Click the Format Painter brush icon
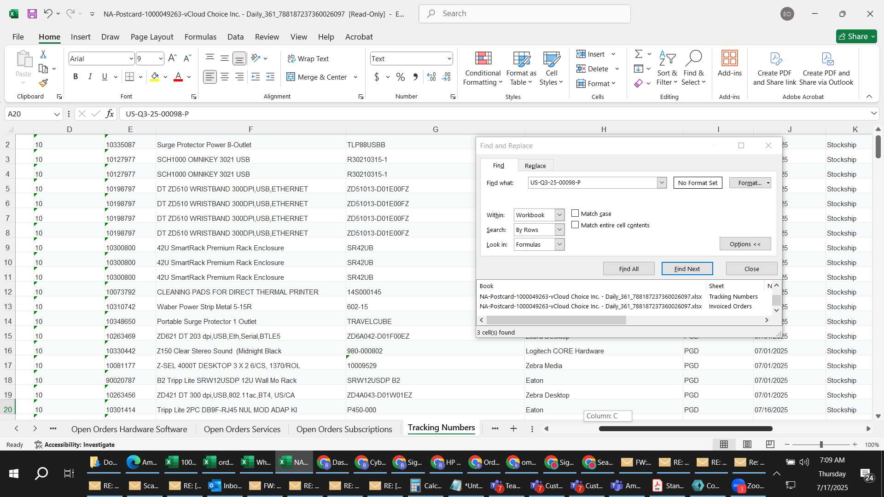Image resolution: width=884 pixels, height=497 pixels. click(43, 83)
